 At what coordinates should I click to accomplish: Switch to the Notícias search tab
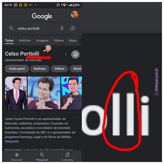25,40
